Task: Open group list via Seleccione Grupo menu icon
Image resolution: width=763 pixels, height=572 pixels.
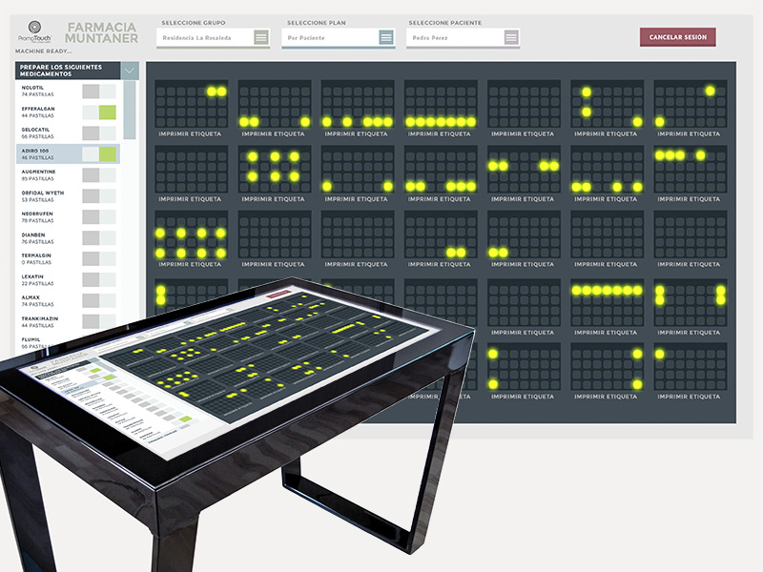Action: (x=261, y=37)
